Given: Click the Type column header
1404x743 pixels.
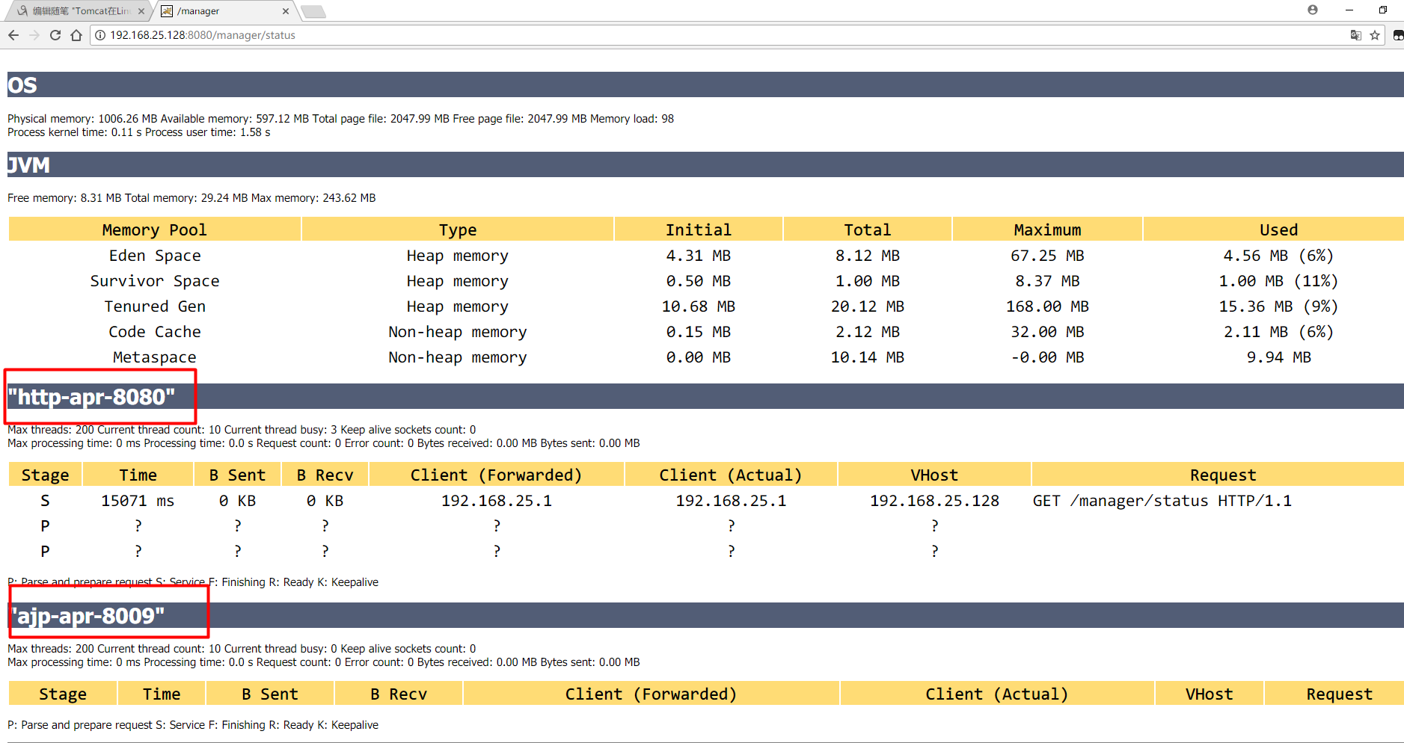Looking at the screenshot, I should pyautogui.click(x=458, y=229).
